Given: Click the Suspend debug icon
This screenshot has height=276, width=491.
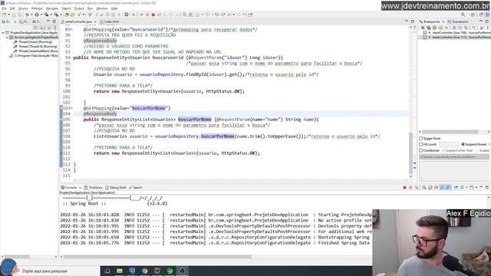Looking at the screenshot, I should 147,15.
